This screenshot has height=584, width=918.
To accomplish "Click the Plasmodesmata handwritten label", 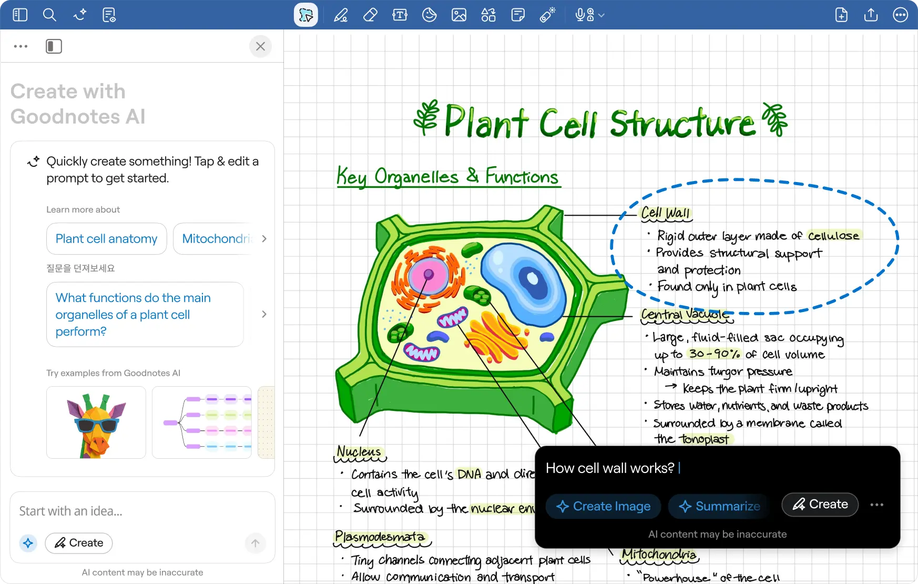I will coord(381,537).
